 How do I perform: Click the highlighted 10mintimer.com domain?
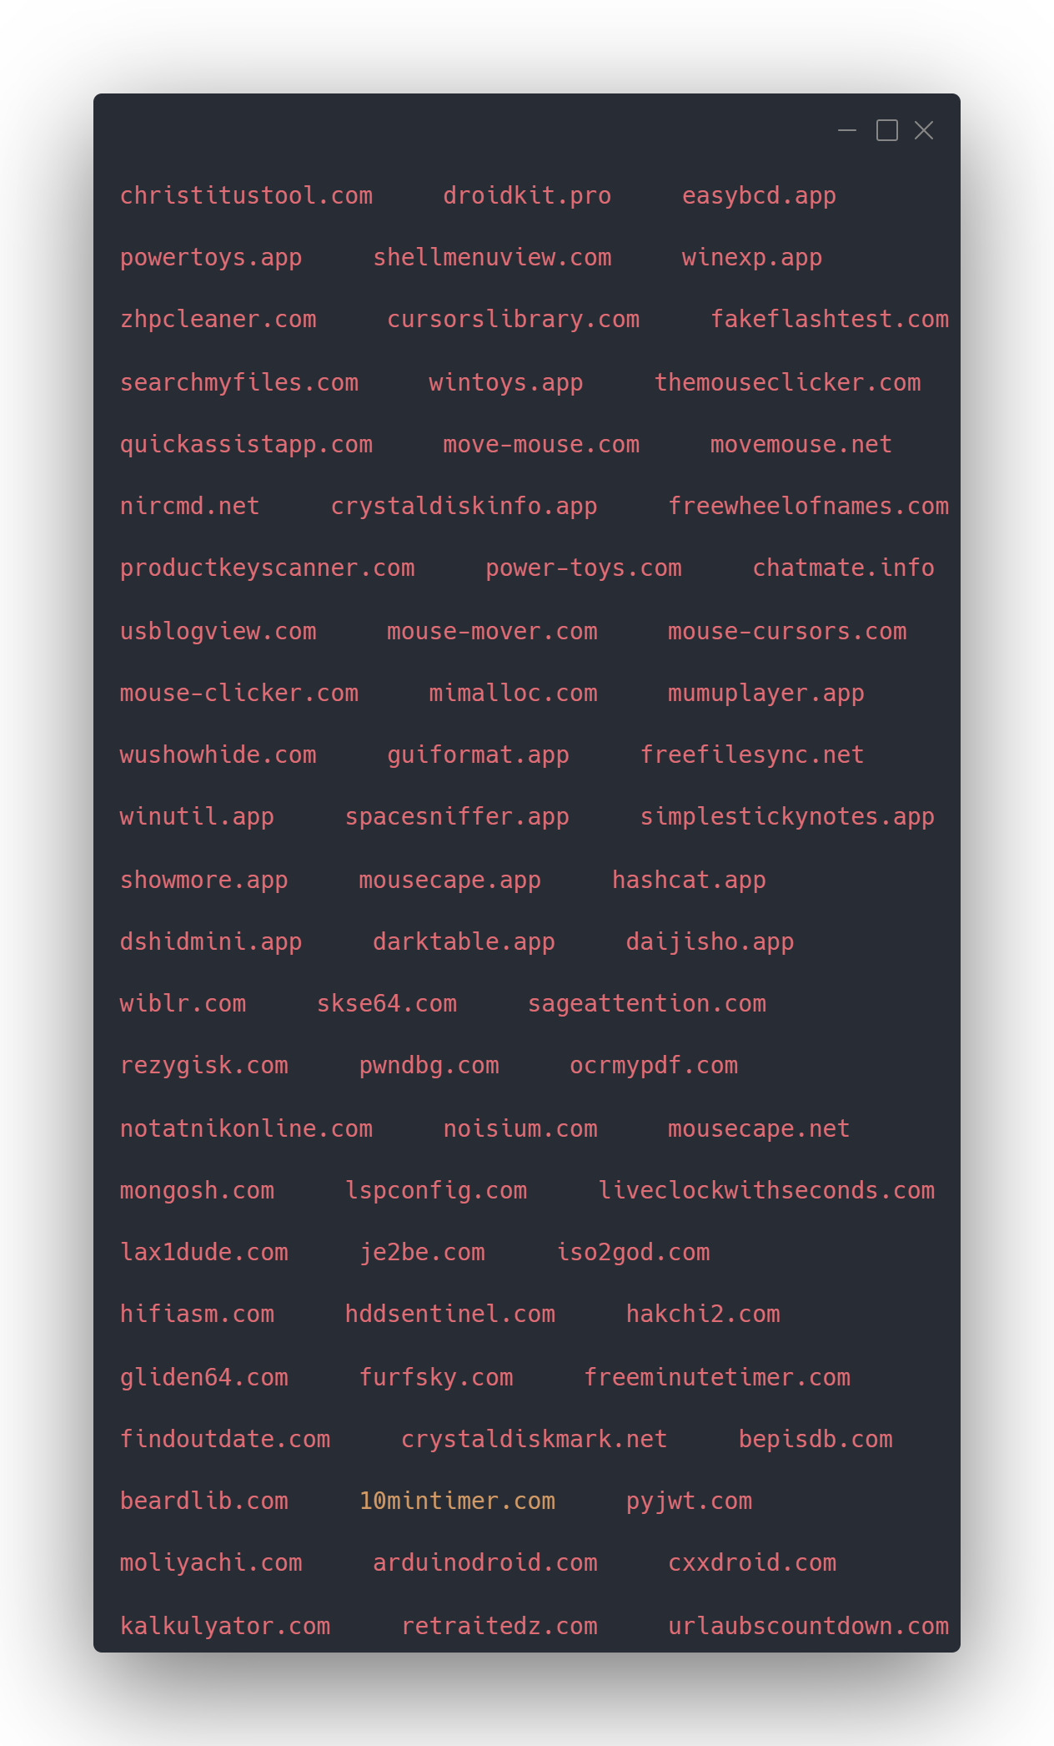point(457,1501)
